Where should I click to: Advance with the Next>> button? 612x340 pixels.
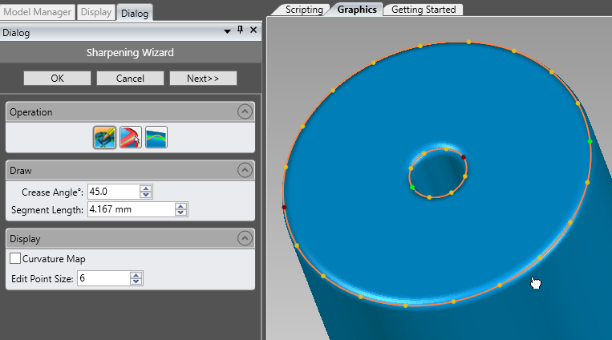[203, 79]
